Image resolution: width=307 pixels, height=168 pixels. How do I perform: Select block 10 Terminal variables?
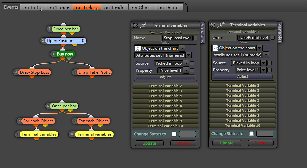tap(94, 134)
